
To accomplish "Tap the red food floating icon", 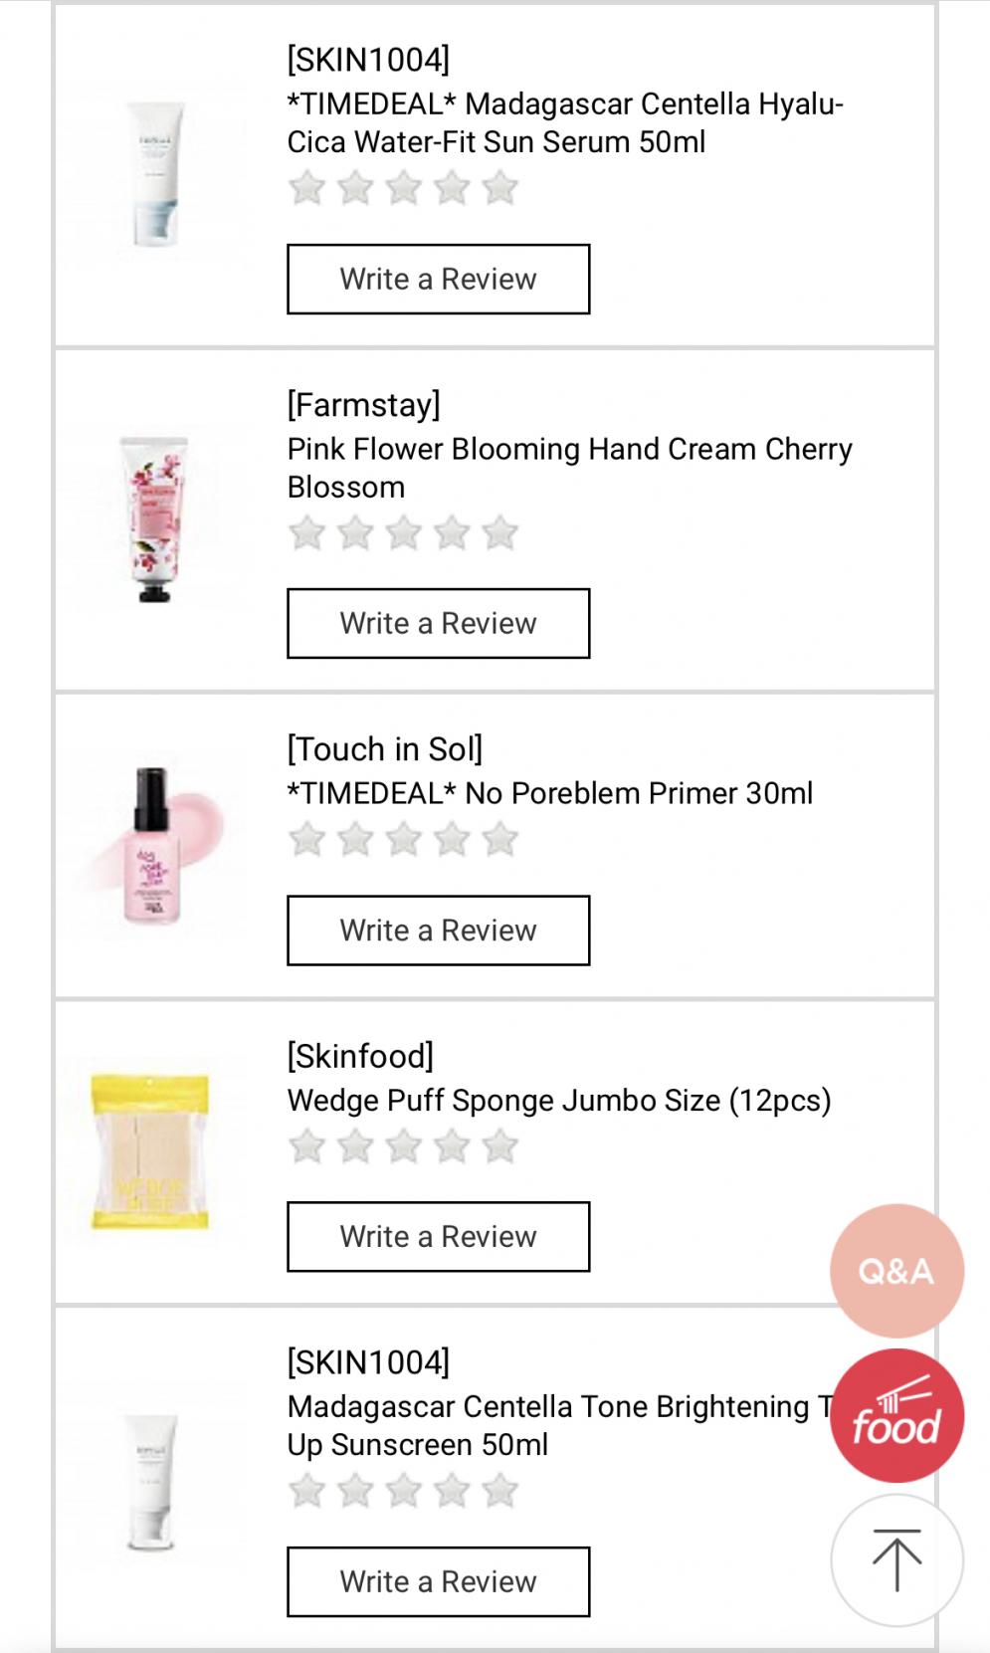I will [x=896, y=1416].
